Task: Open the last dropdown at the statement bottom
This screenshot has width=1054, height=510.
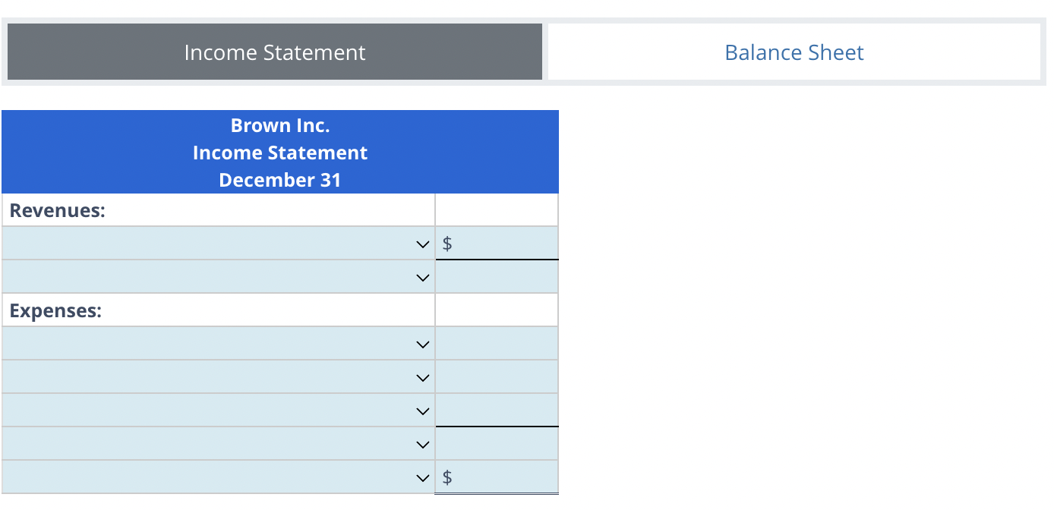Action: point(218,477)
